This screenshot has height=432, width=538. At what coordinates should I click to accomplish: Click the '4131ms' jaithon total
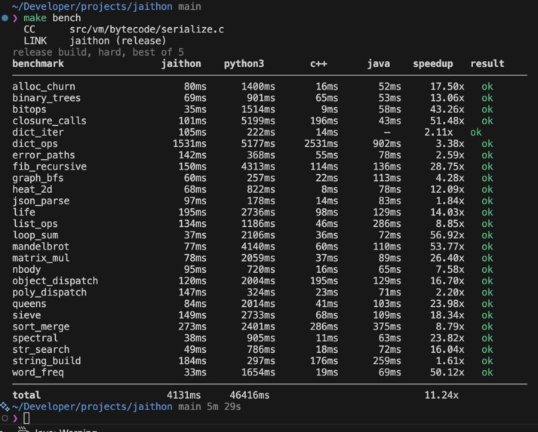(x=184, y=395)
